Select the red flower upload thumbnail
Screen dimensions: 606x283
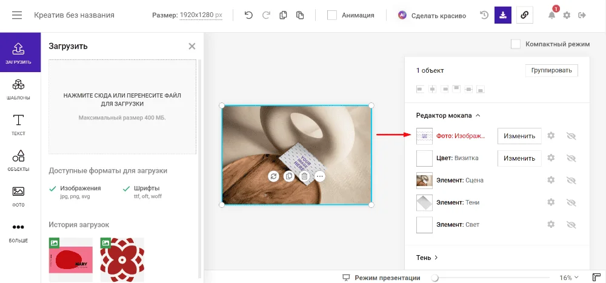pyautogui.click(x=122, y=261)
